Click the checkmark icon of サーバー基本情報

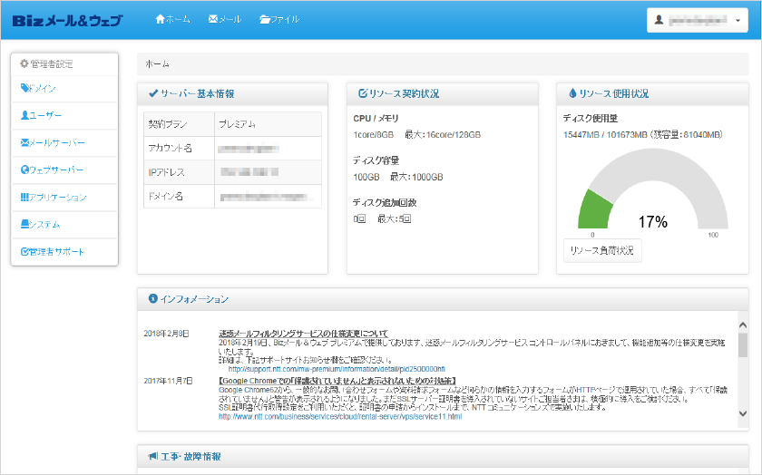click(x=153, y=93)
